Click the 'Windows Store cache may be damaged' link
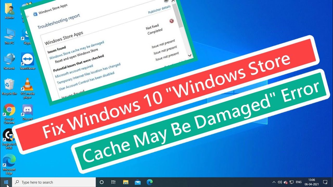The image size is (333, 187). [76, 50]
